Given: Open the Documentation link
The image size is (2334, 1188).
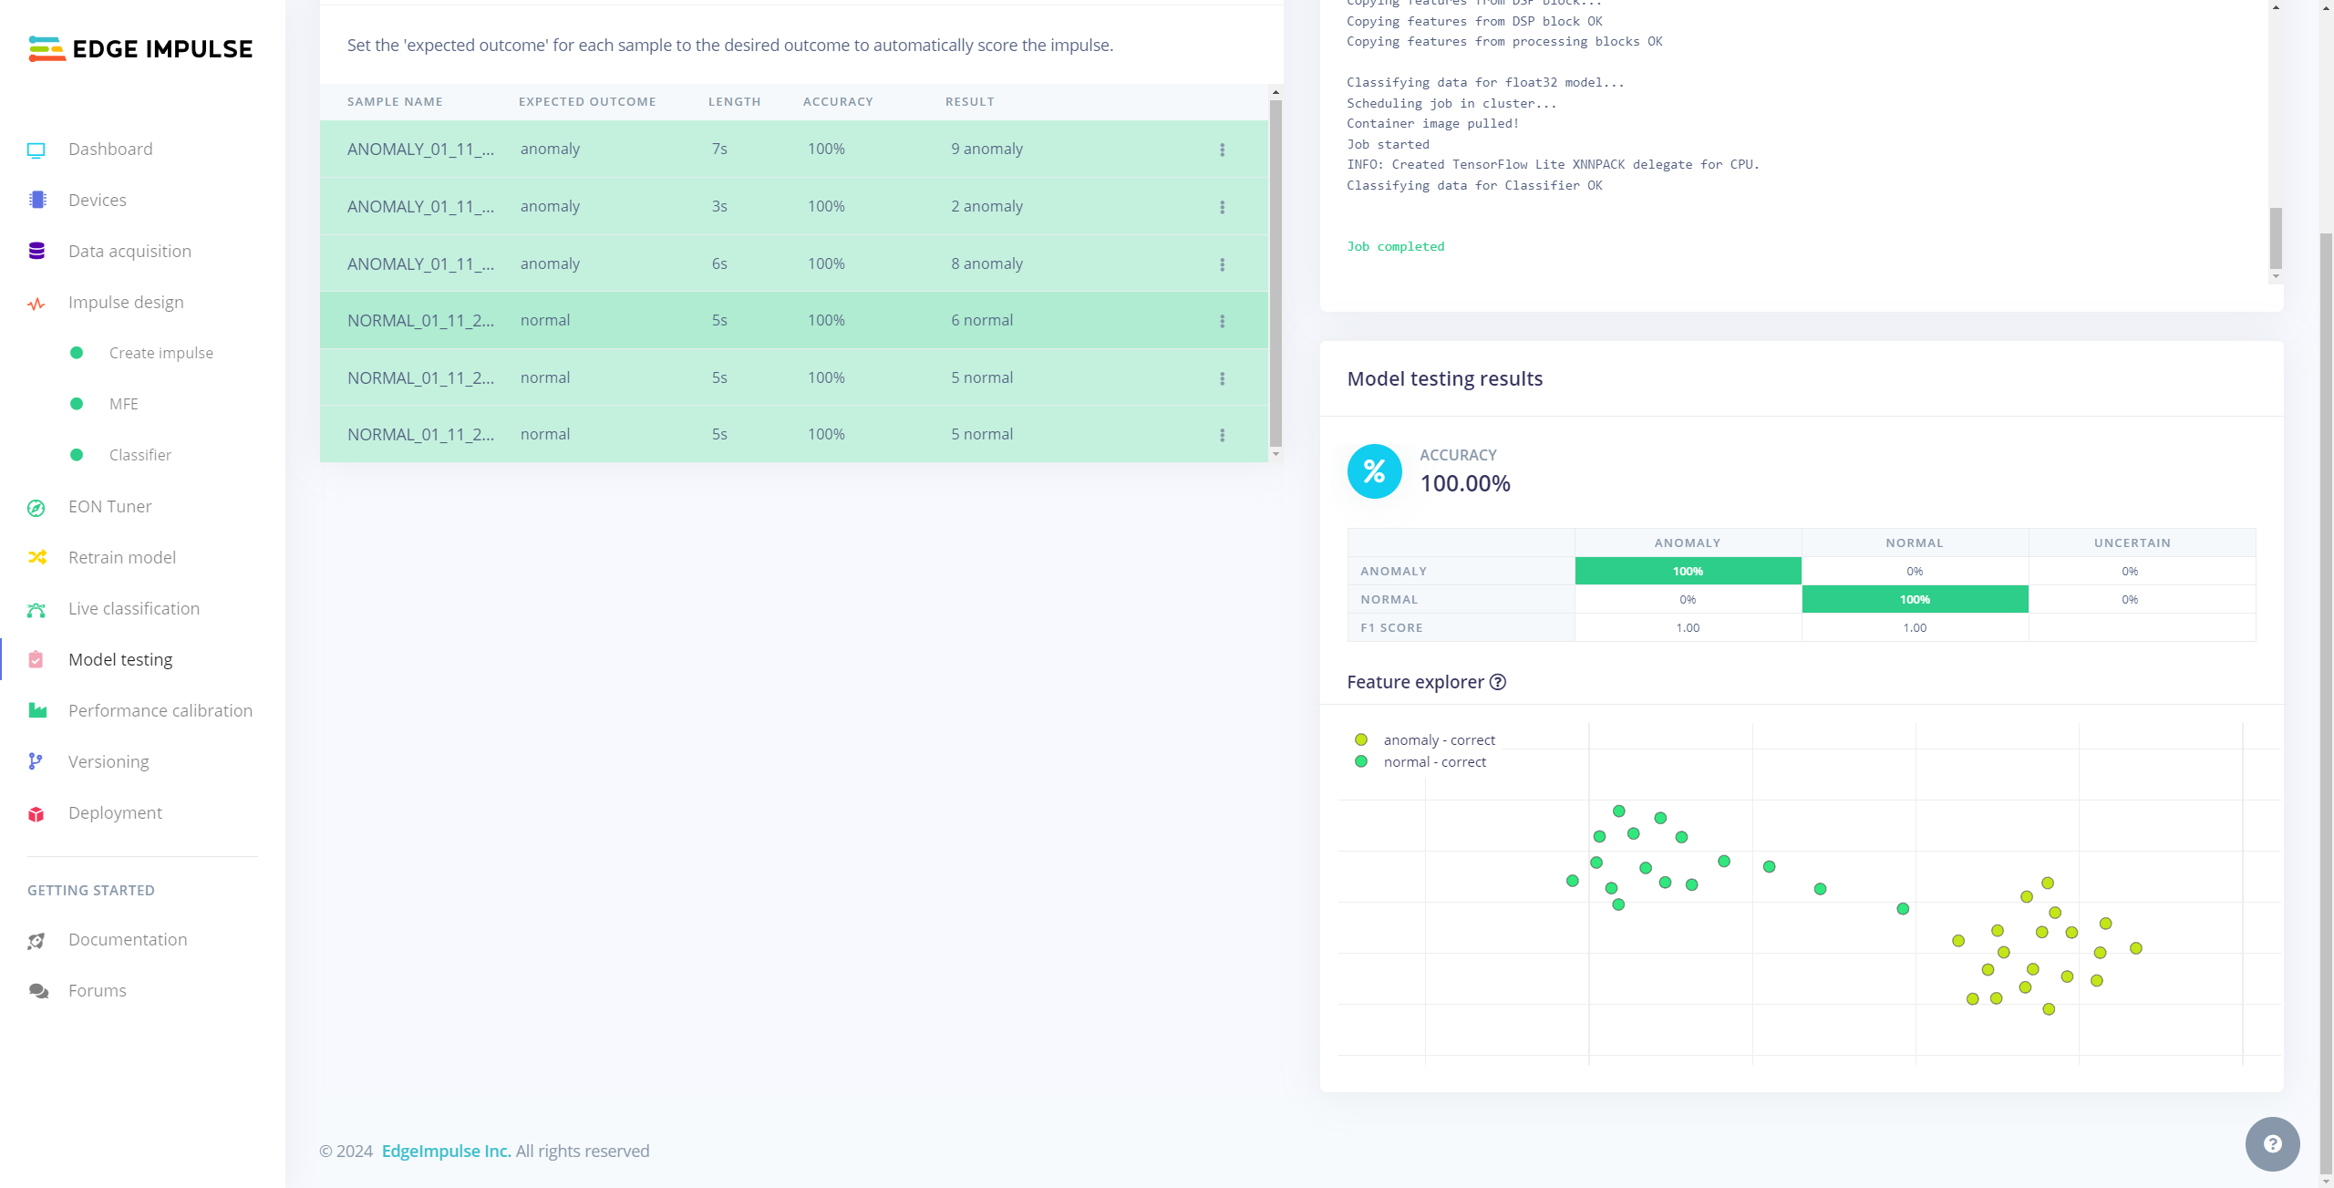Looking at the screenshot, I should tap(127, 940).
